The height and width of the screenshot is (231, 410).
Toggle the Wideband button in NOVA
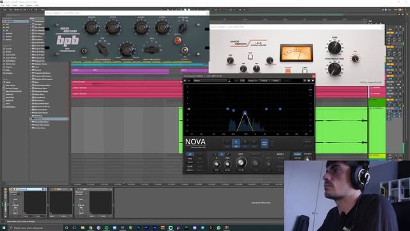pyautogui.click(x=265, y=143)
